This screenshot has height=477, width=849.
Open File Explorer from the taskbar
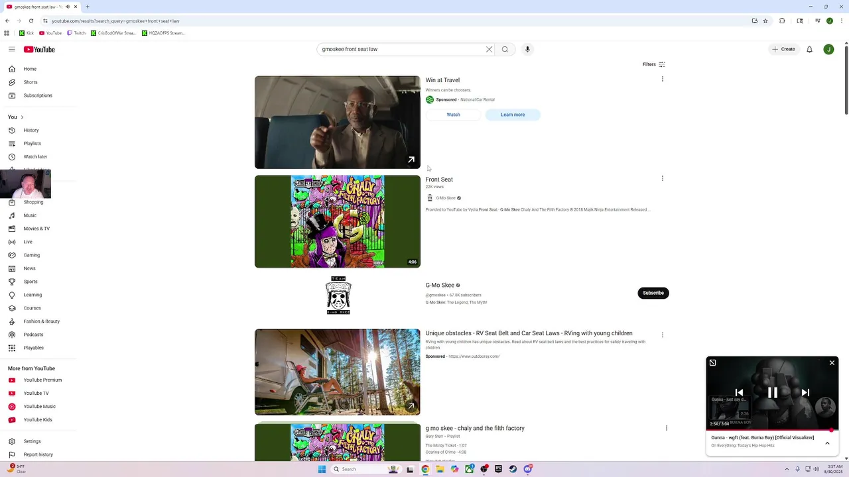click(440, 469)
